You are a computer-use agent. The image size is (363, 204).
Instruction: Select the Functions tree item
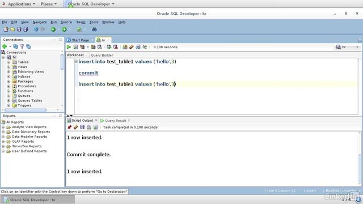pos(26,91)
